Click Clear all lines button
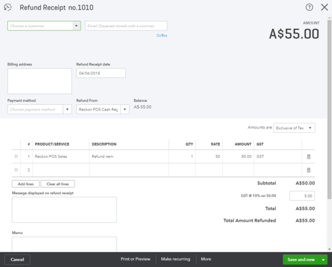332x267 pixels. point(58,184)
